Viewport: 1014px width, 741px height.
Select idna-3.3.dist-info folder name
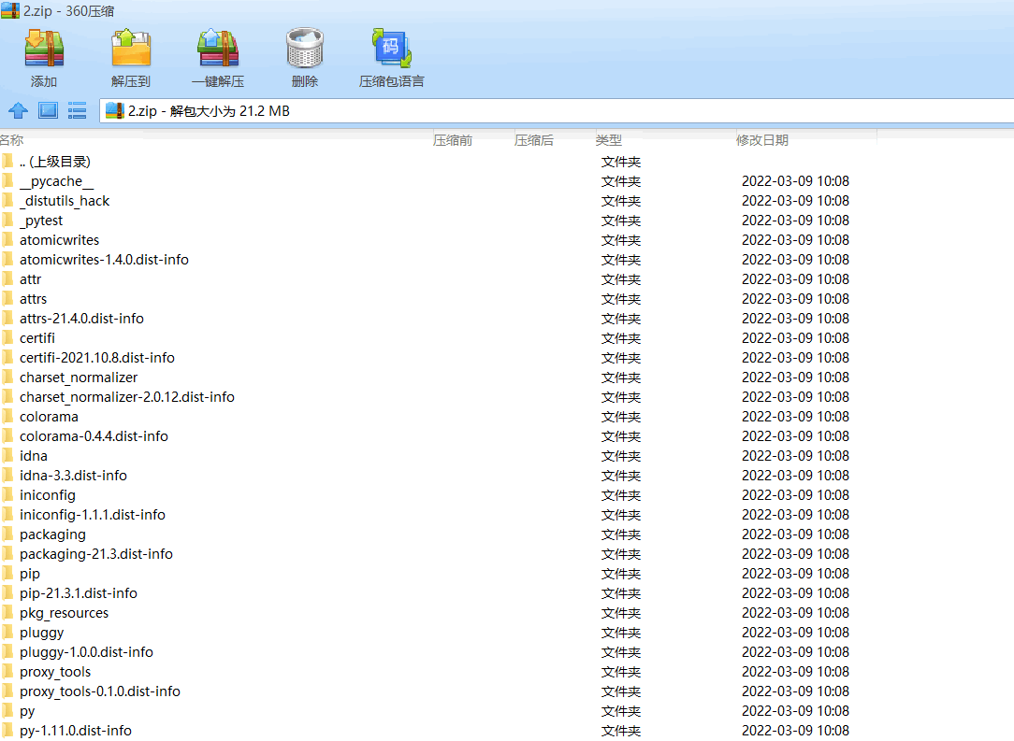point(73,476)
